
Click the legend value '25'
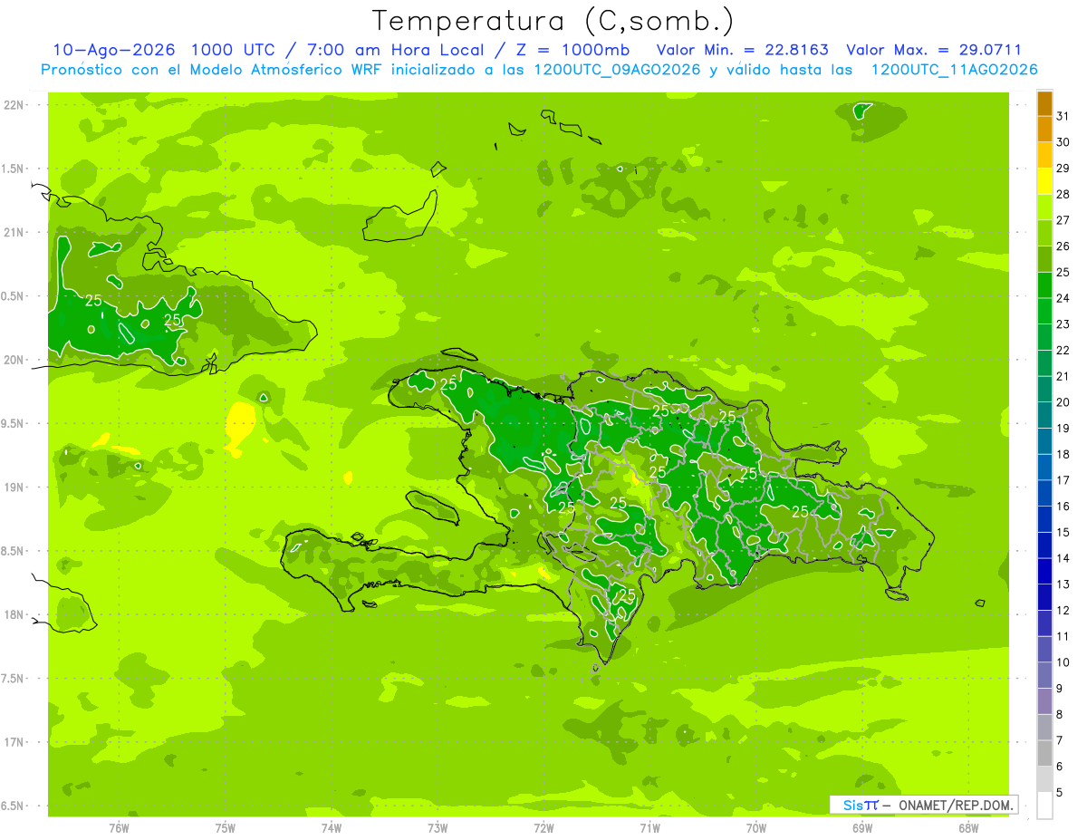[x=1063, y=272]
